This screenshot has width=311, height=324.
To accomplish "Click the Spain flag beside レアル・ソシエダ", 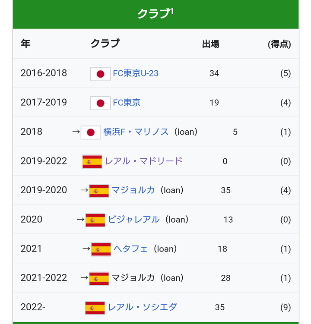I will point(95,308).
